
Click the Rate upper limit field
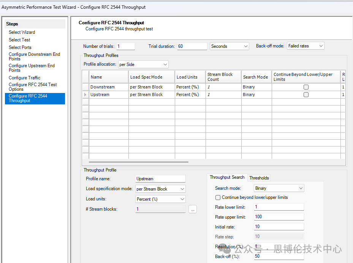pyautogui.click(x=279, y=217)
